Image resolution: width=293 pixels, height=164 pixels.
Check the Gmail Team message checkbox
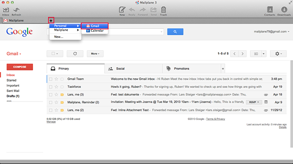(51, 79)
